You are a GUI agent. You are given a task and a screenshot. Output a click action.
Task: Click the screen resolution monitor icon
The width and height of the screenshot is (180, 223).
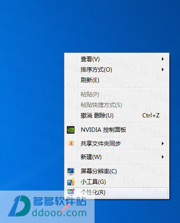tap(71, 171)
